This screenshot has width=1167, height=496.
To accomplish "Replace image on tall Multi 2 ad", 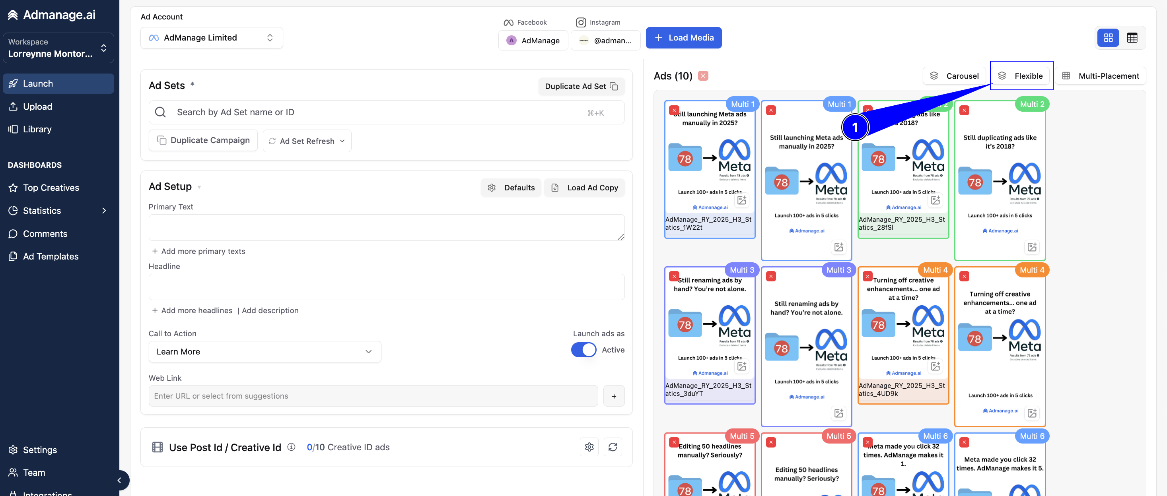I will (1032, 247).
